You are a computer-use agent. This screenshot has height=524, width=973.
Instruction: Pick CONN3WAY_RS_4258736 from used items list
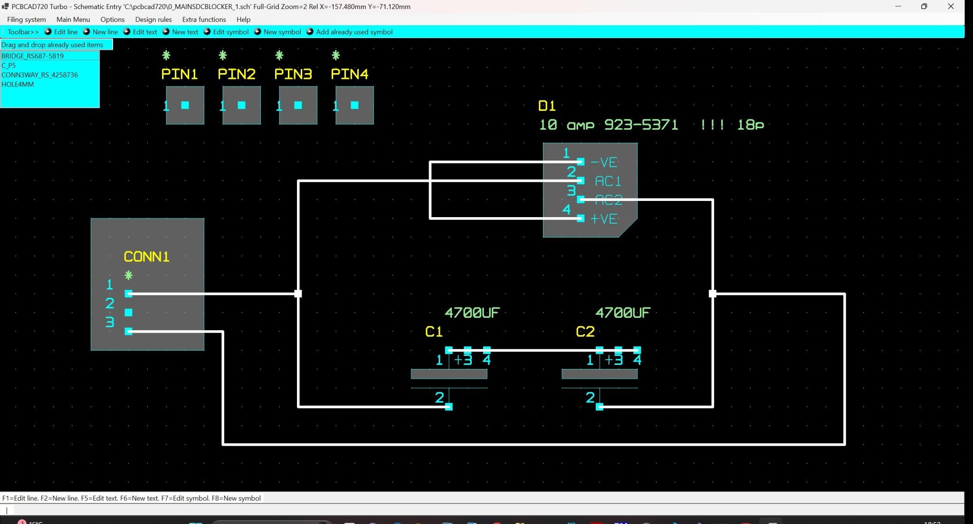pos(49,75)
